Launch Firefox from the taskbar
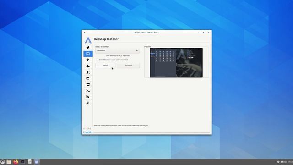The image size is (293, 165). 16,162
